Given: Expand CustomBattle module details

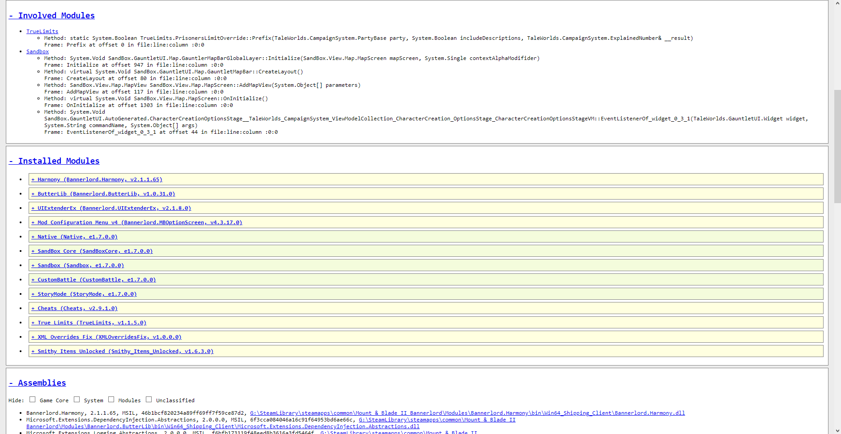Looking at the screenshot, I should pyautogui.click(x=93, y=280).
